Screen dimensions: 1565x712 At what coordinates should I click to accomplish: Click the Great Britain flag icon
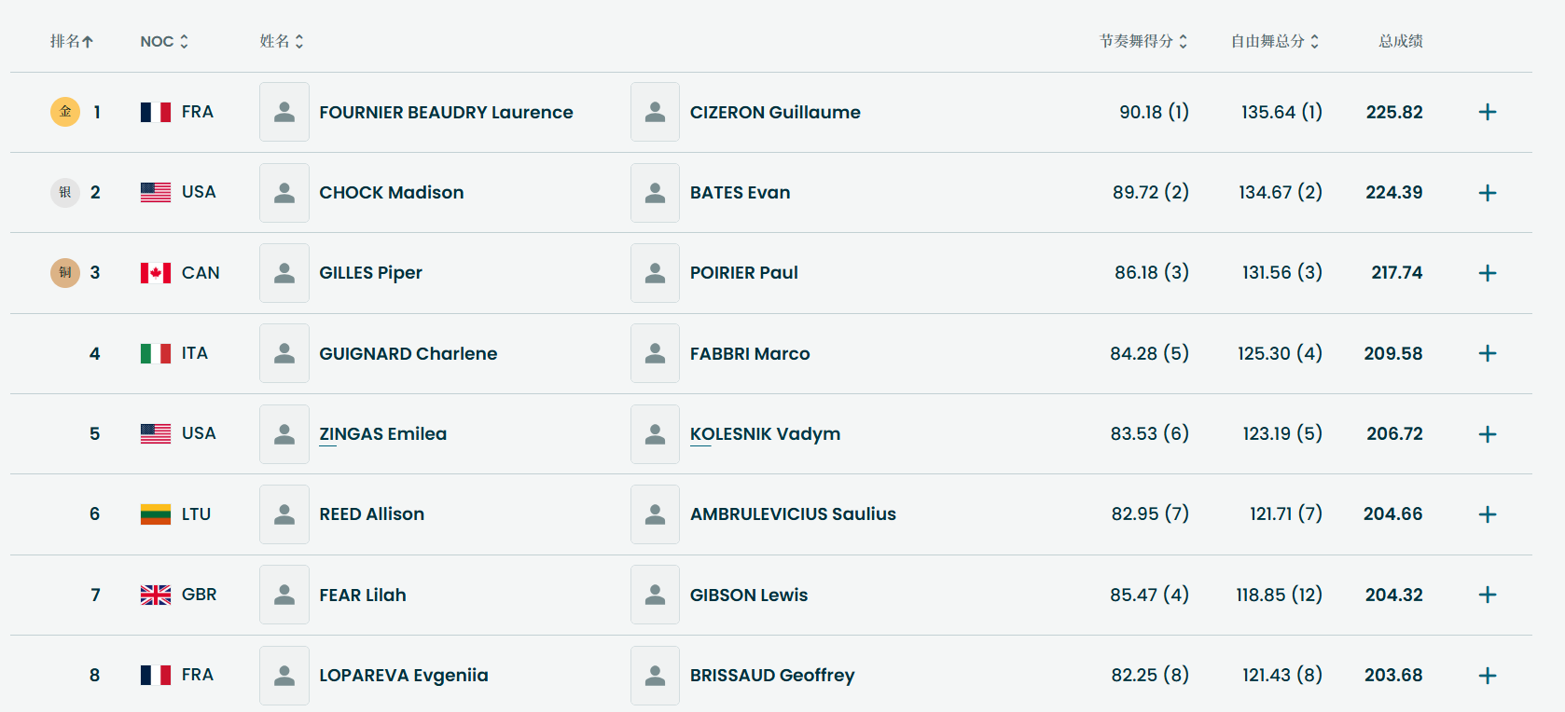click(156, 595)
